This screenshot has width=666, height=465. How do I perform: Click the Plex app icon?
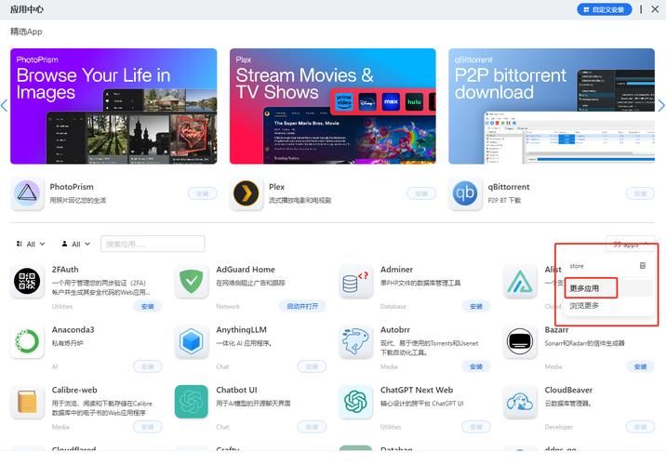[246, 194]
